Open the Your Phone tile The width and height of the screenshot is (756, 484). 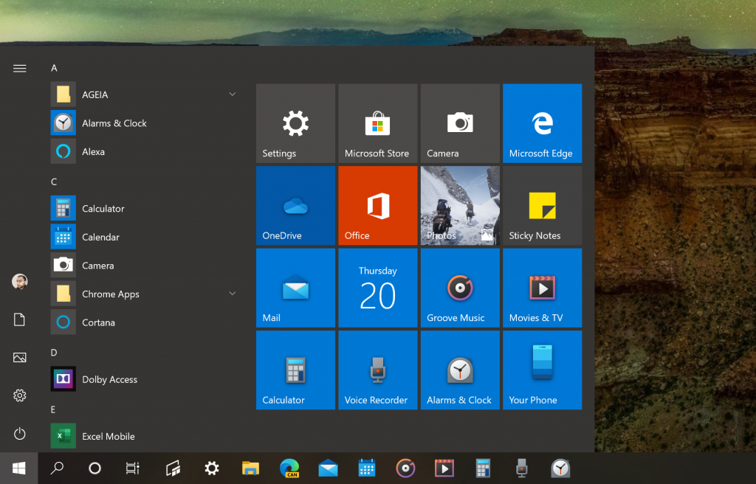click(x=542, y=370)
